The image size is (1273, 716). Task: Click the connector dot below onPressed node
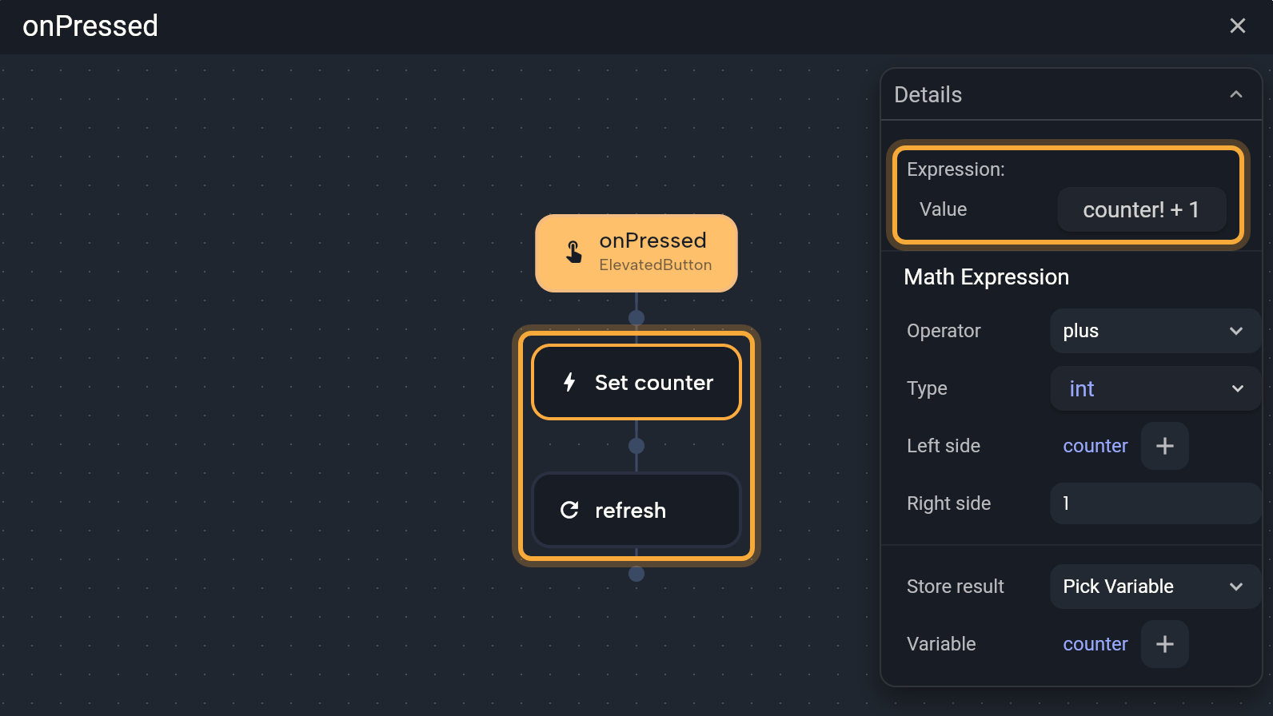click(x=636, y=318)
